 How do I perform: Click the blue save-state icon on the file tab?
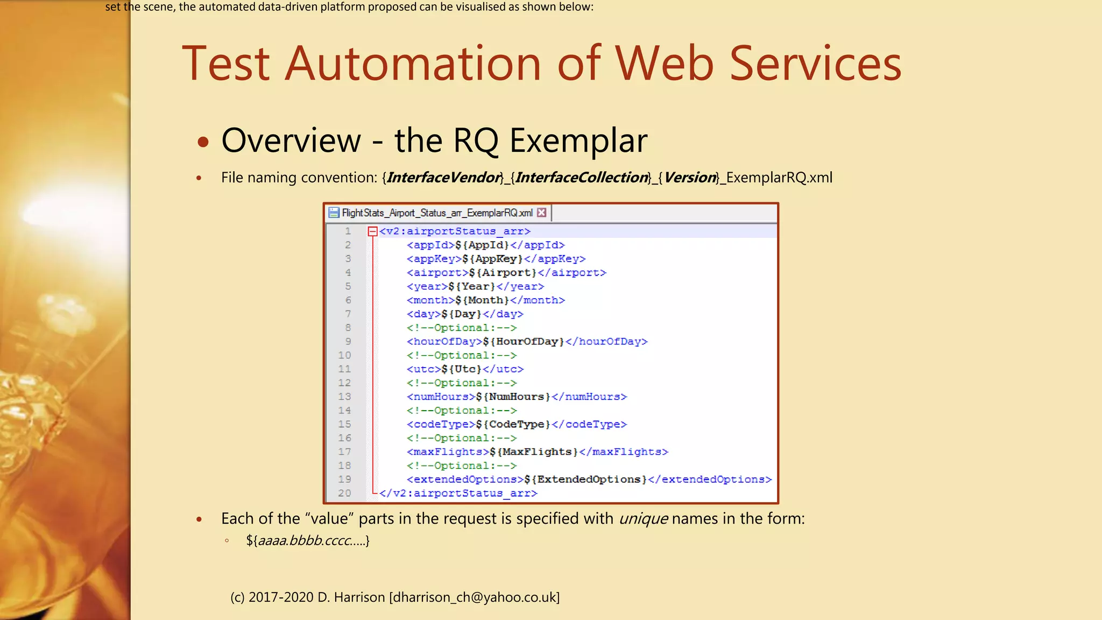point(334,213)
